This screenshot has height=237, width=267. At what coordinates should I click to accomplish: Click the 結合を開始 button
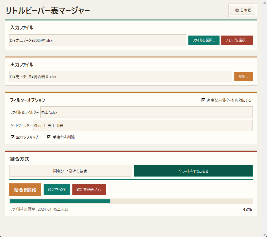[x=25, y=190]
